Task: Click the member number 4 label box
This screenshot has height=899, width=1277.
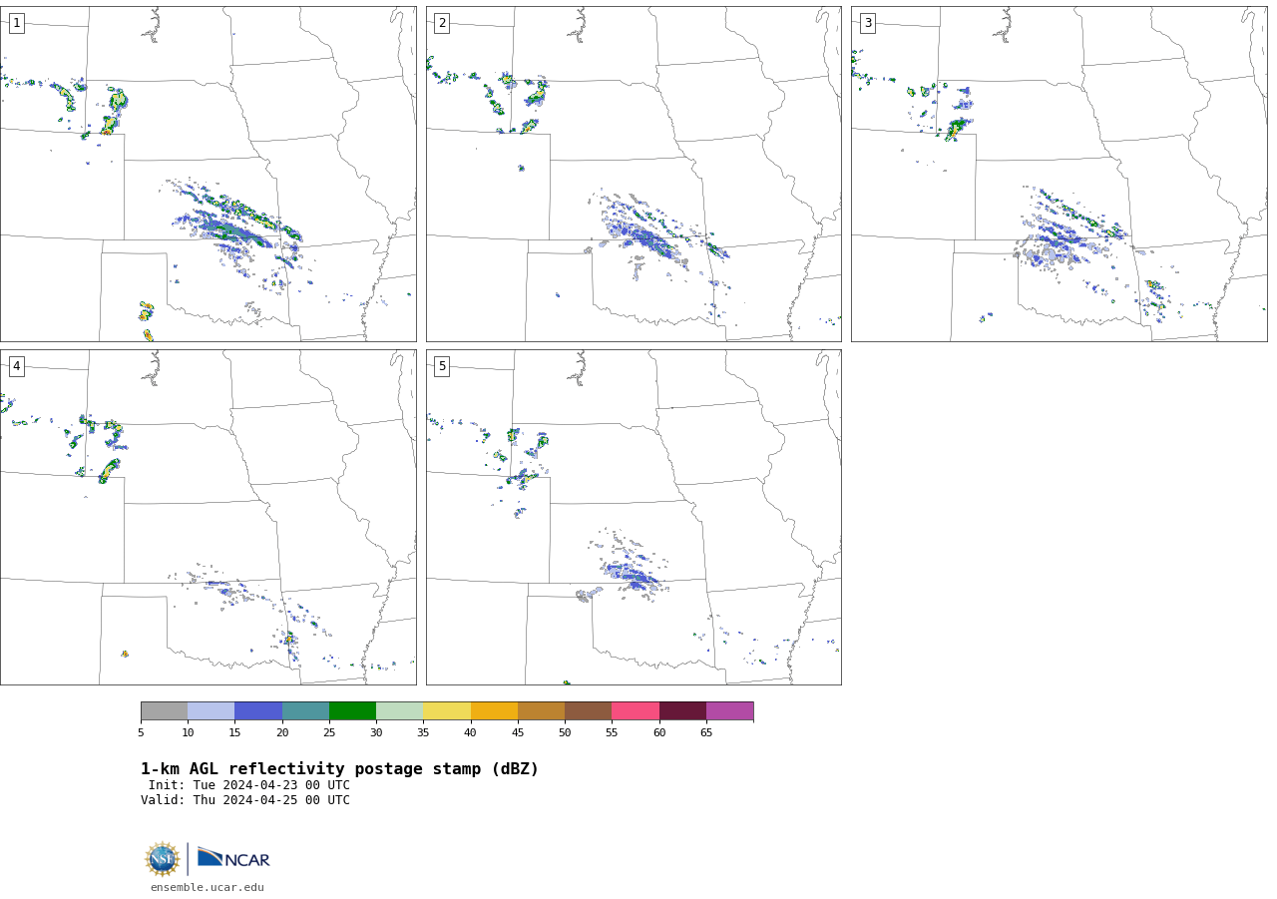Action: 16,366
